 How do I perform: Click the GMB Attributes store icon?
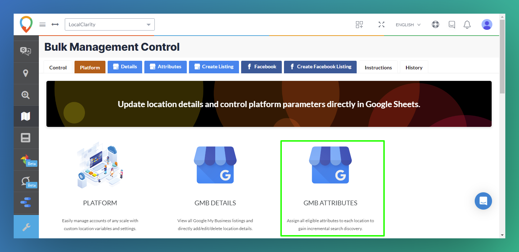click(x=330, y=165)
